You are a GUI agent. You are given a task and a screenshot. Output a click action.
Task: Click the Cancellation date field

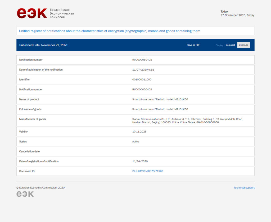click(x=135, y=151)
